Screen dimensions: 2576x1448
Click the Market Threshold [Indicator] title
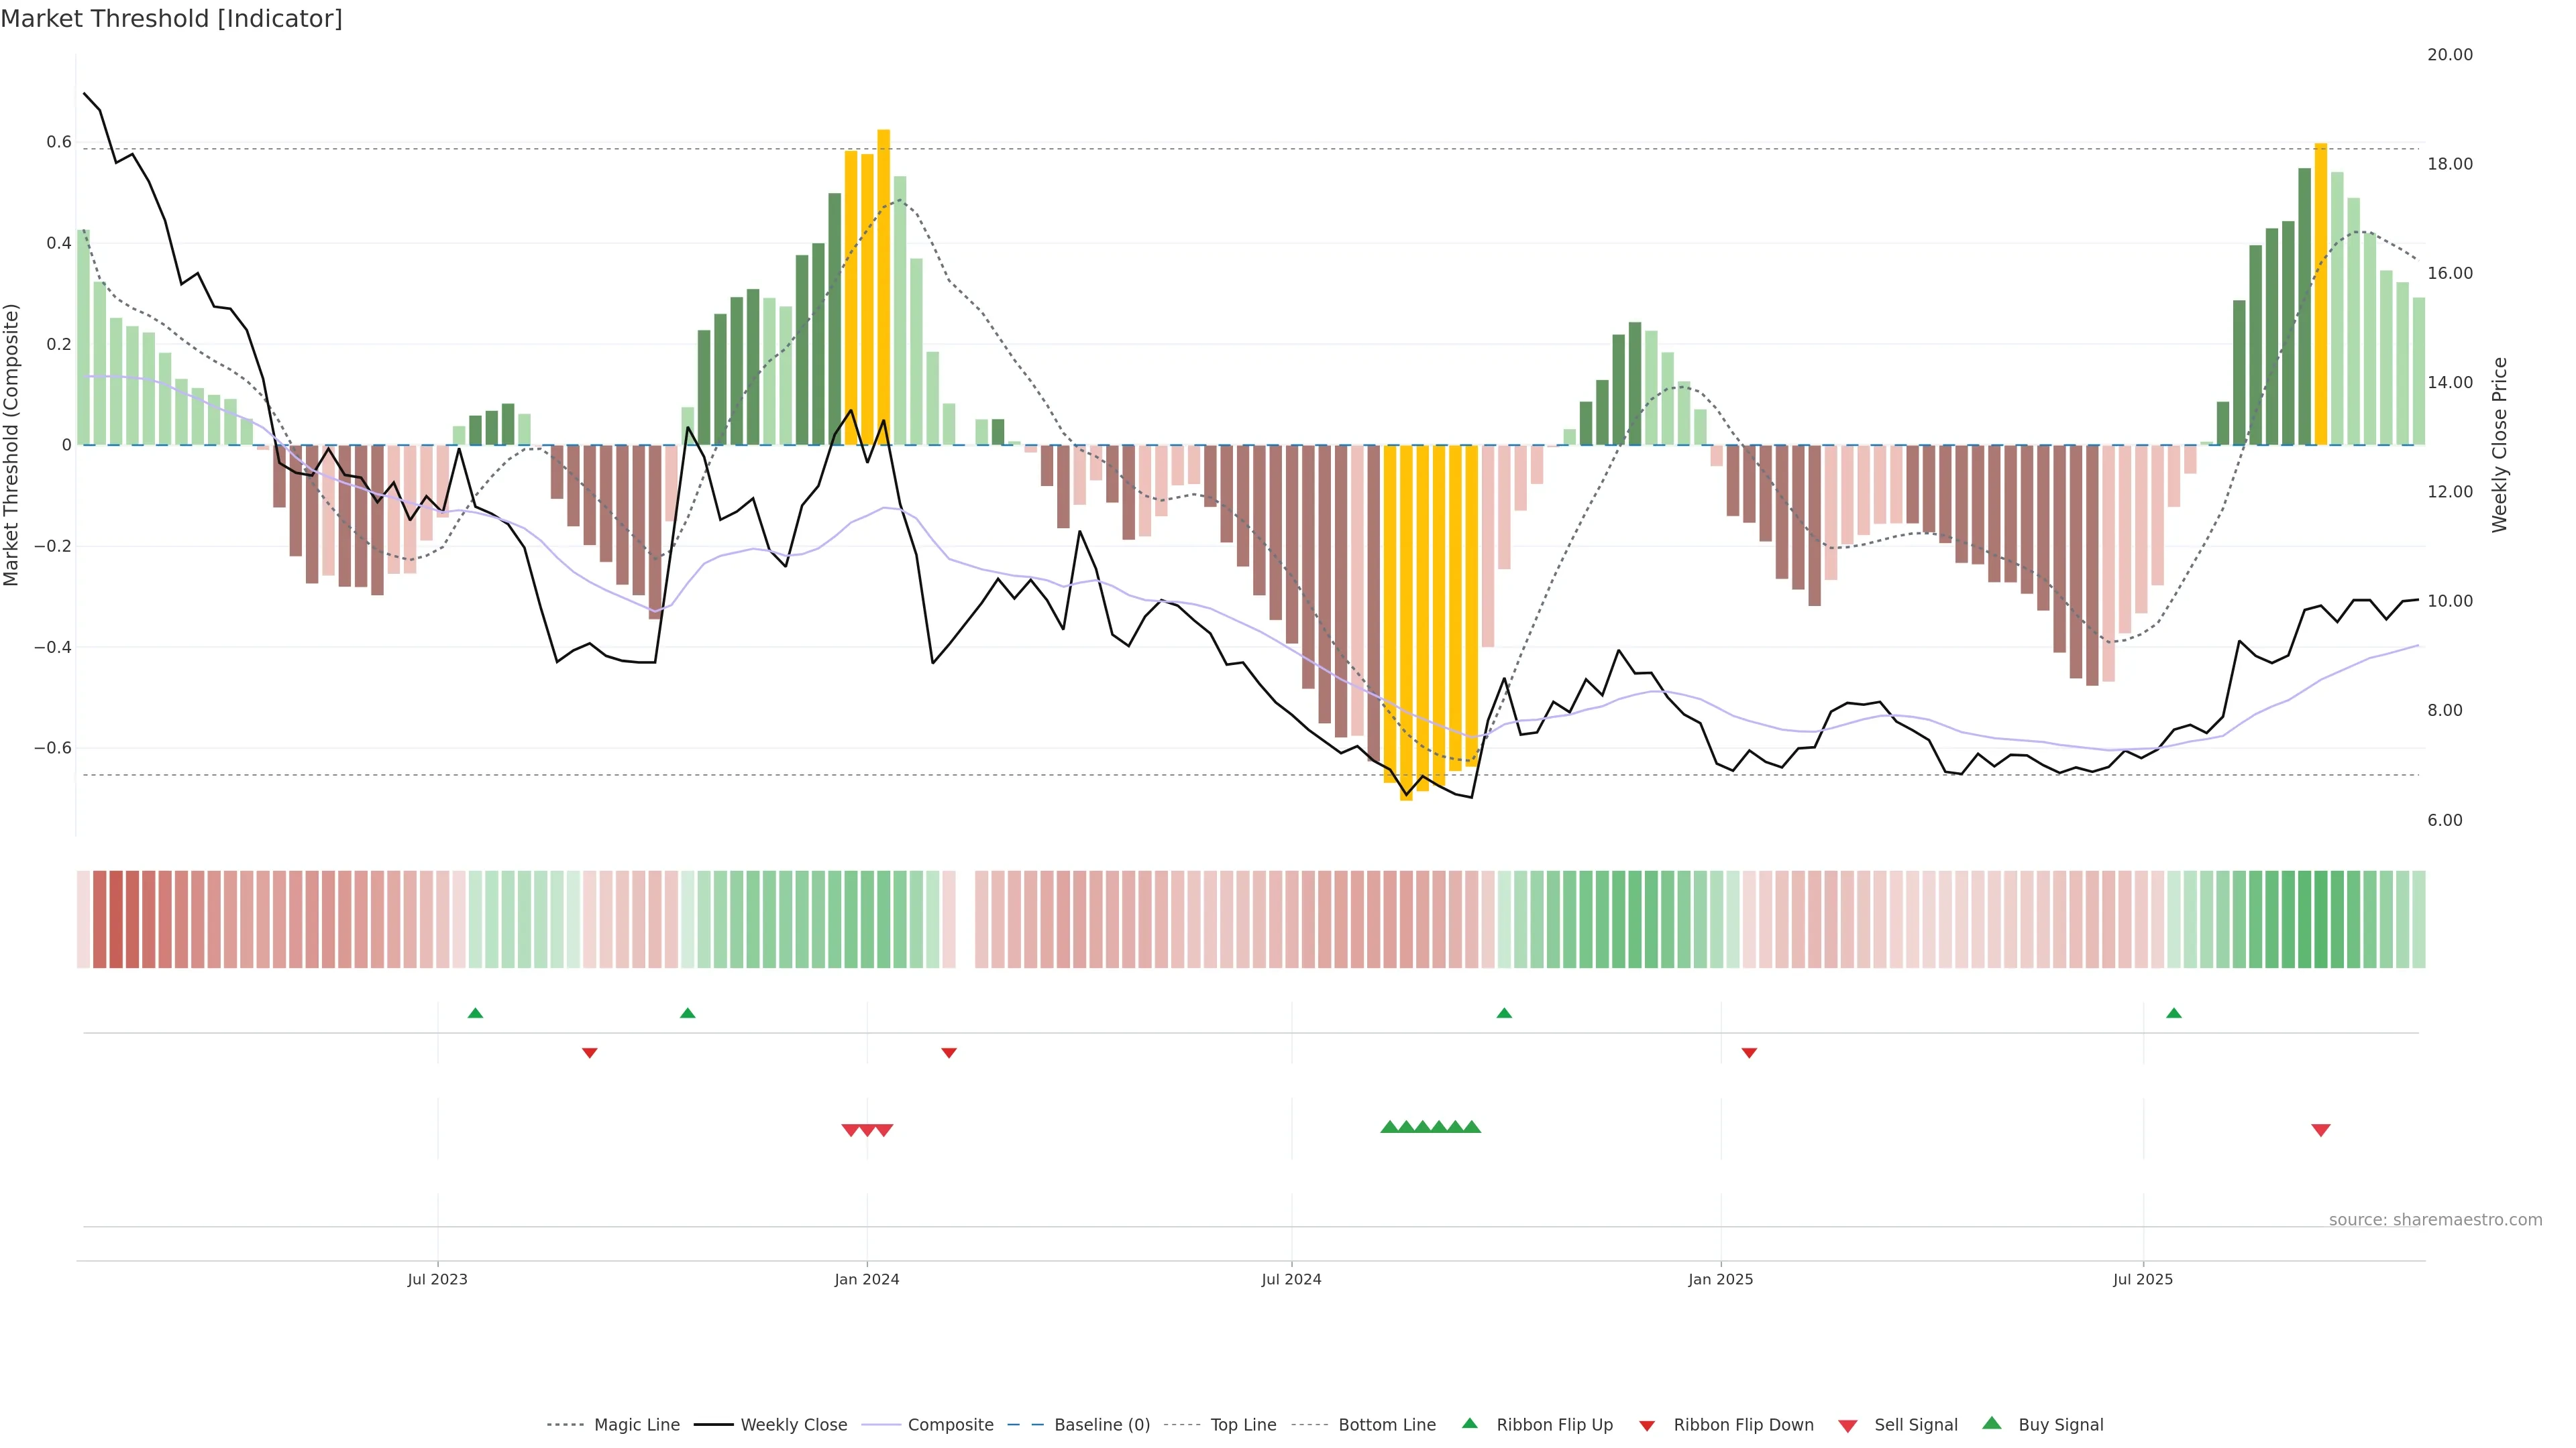click(171, 19)
